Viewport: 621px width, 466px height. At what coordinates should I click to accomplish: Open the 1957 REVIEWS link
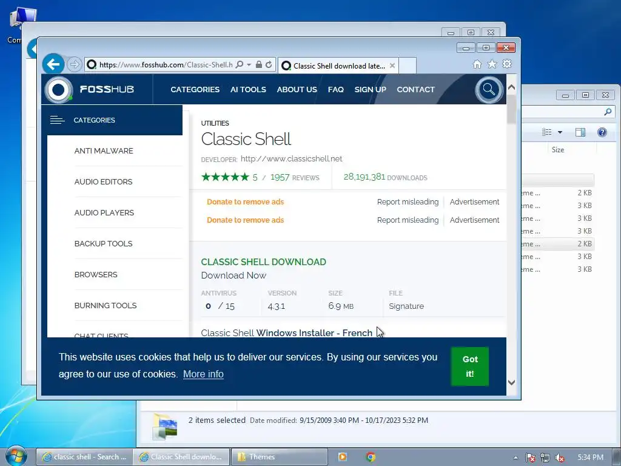click(295, 177)
